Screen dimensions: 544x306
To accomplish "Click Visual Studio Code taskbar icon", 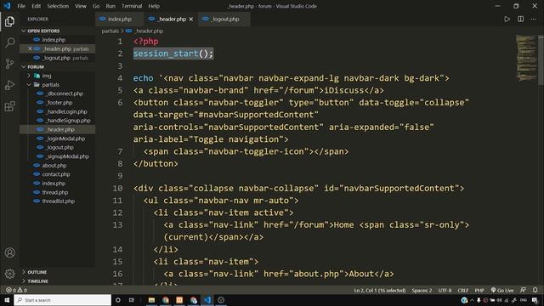I will [x=207, y=300].
